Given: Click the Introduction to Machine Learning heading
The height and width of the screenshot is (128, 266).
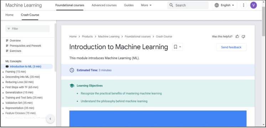Looking at the screenshot, I should 119,47.
